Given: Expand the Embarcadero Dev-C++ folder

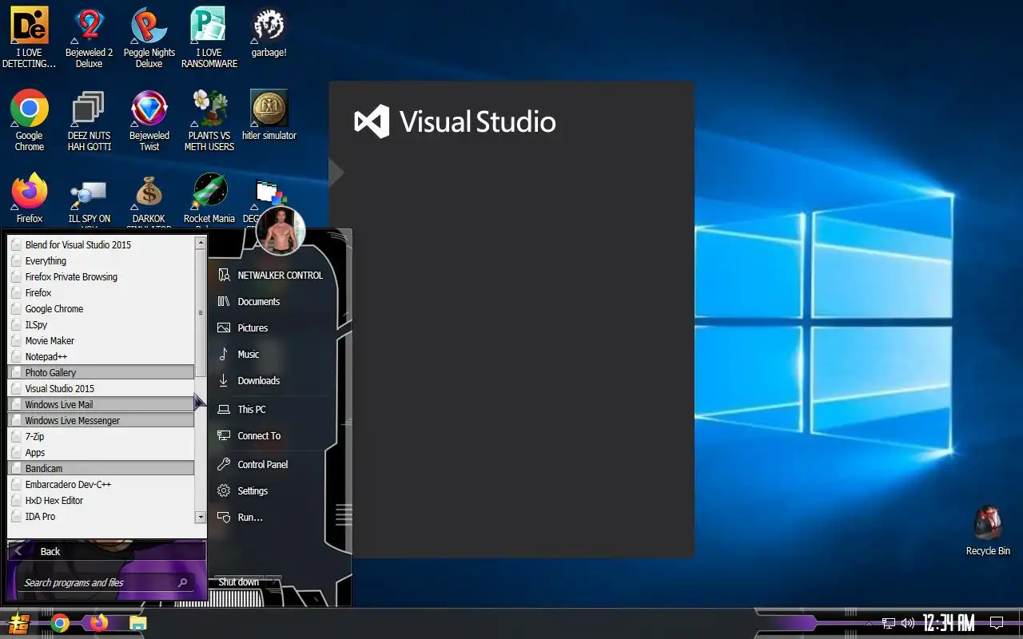Looking at the screenshot, I should (101, 484).
